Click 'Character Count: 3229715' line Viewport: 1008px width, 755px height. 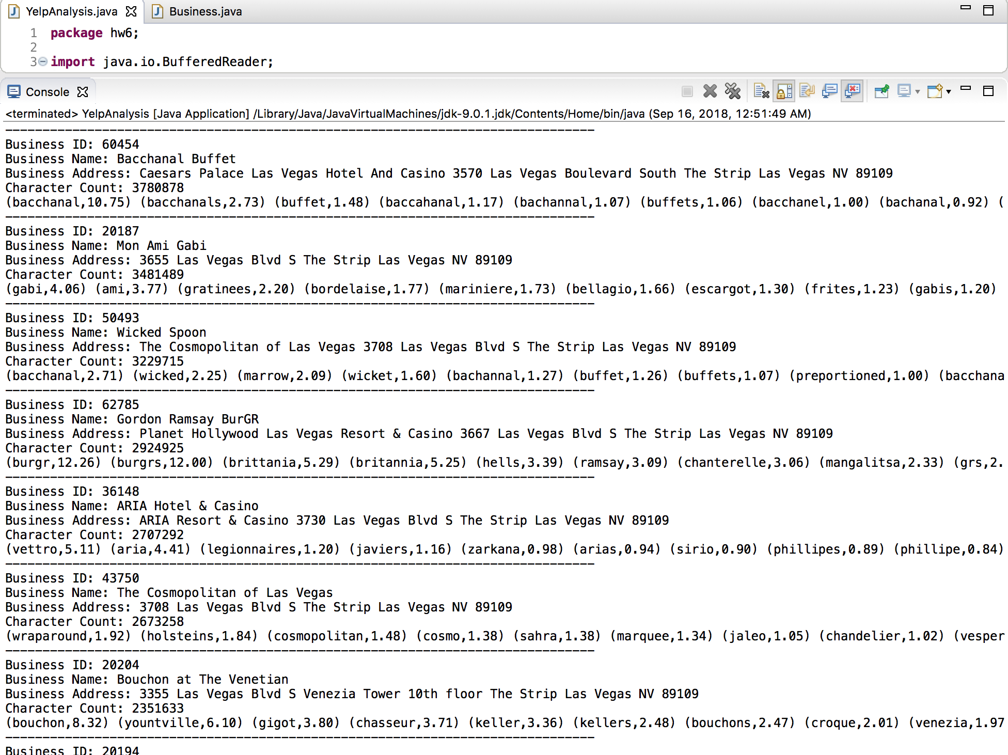tap(94, 361)
